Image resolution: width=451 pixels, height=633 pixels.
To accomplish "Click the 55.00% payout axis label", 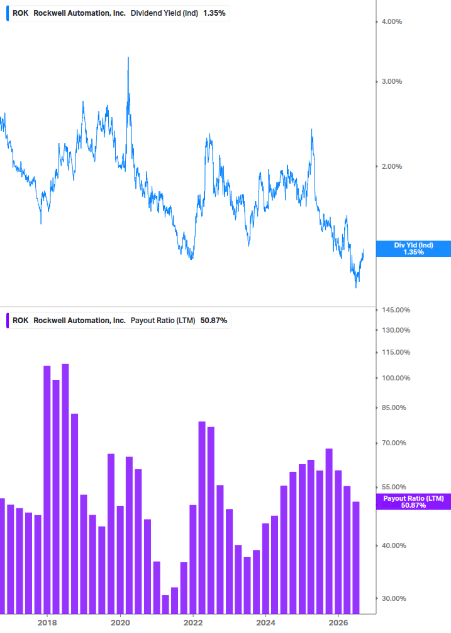I will (394, 488).
